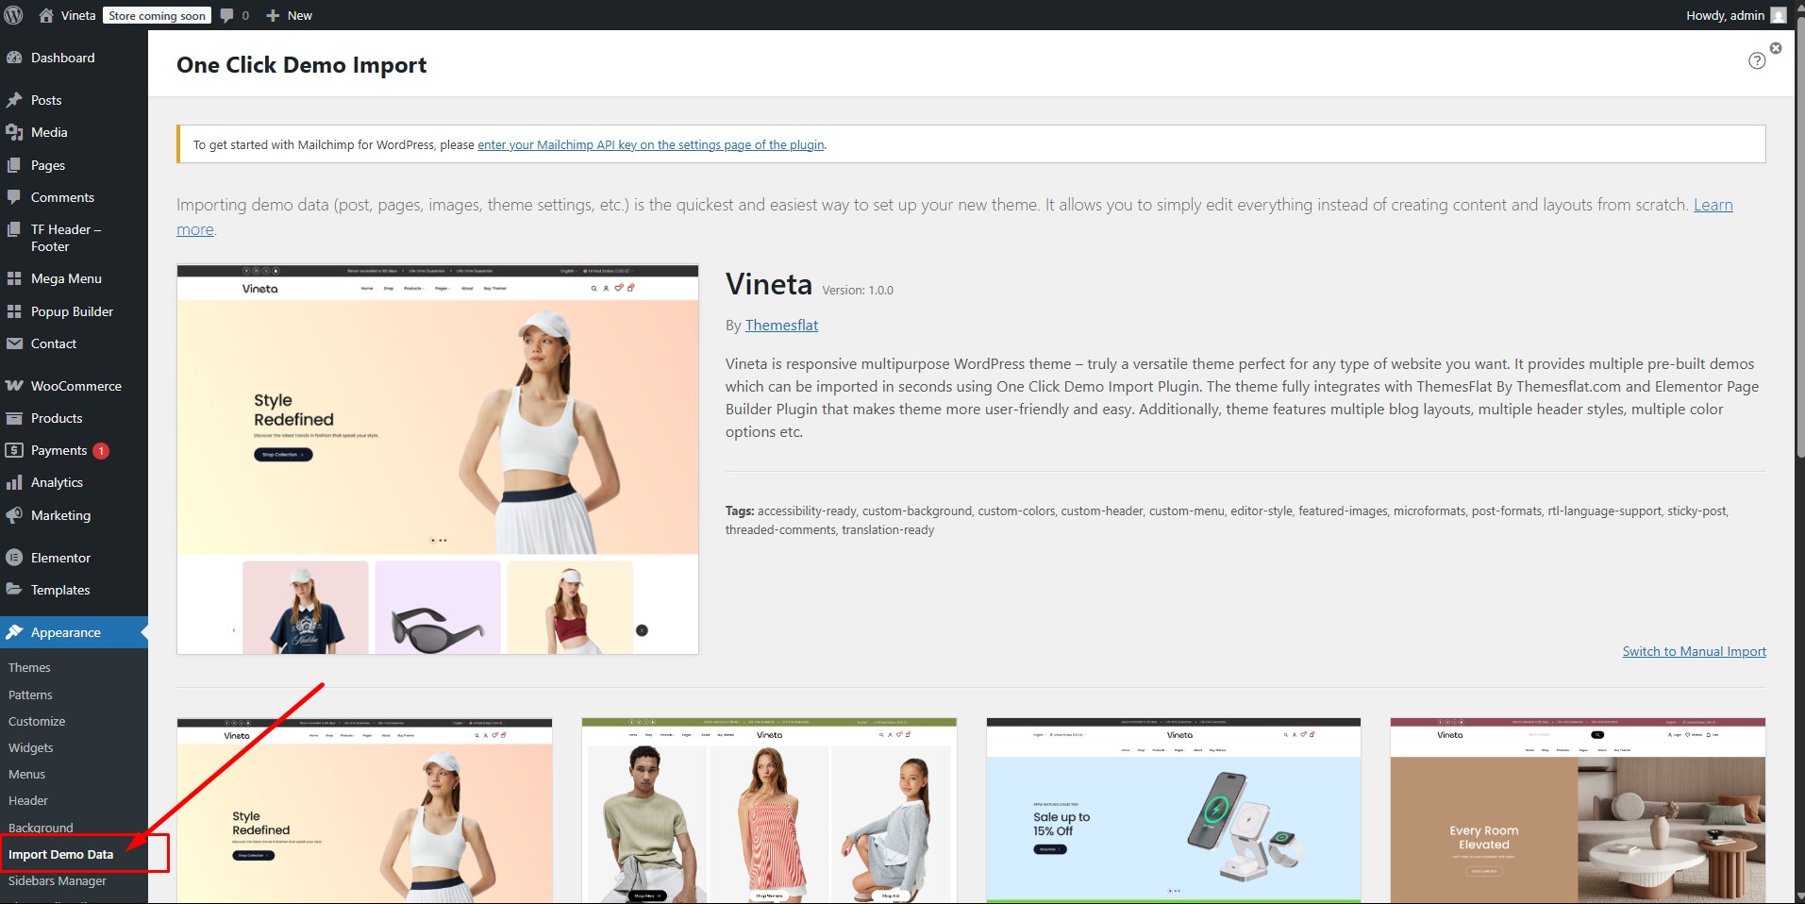Select the Every Room Elevated demo thumbnail
The height and width of the screenshot is (904, 1805).
[1578, 811]
